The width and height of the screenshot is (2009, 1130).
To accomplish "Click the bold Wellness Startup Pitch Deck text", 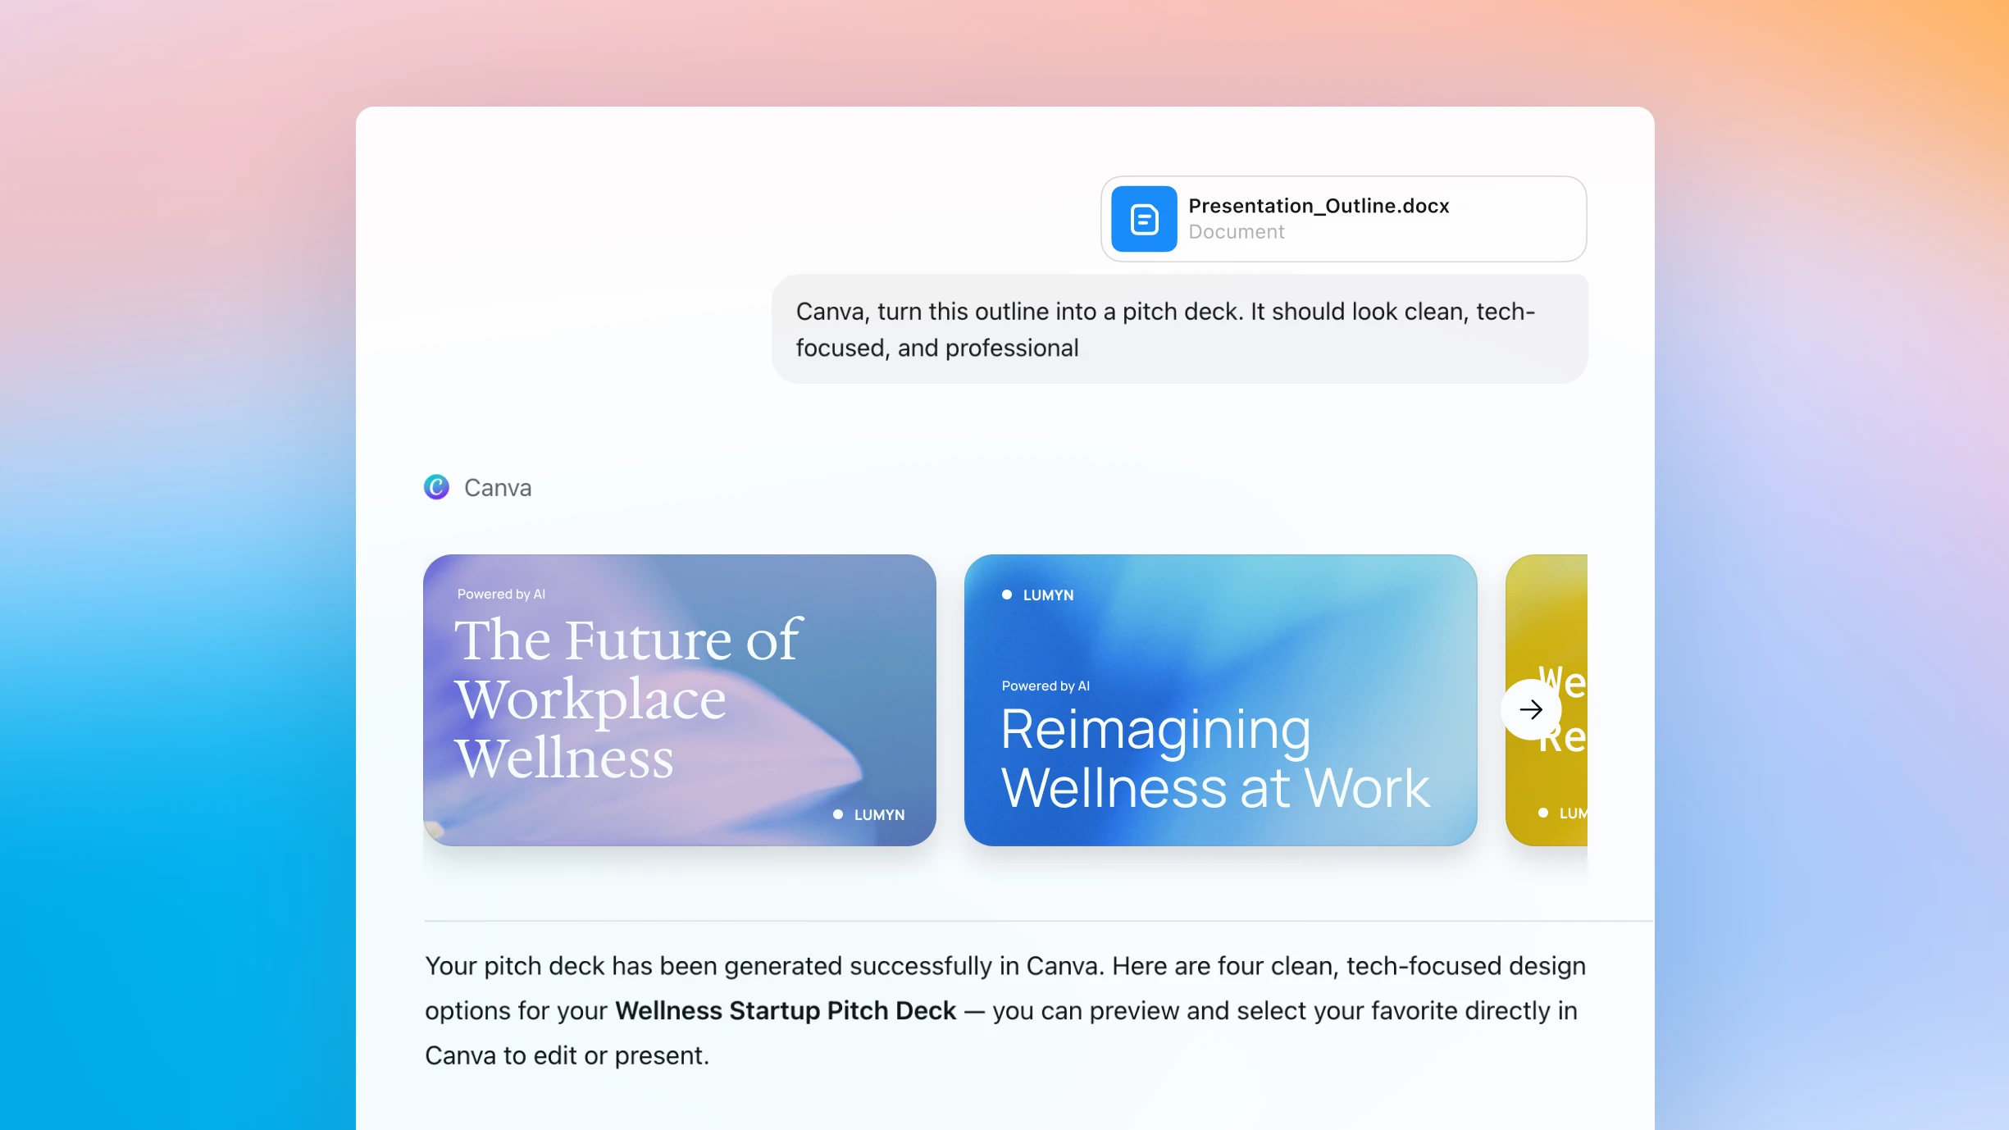I will click(785, 1010).
